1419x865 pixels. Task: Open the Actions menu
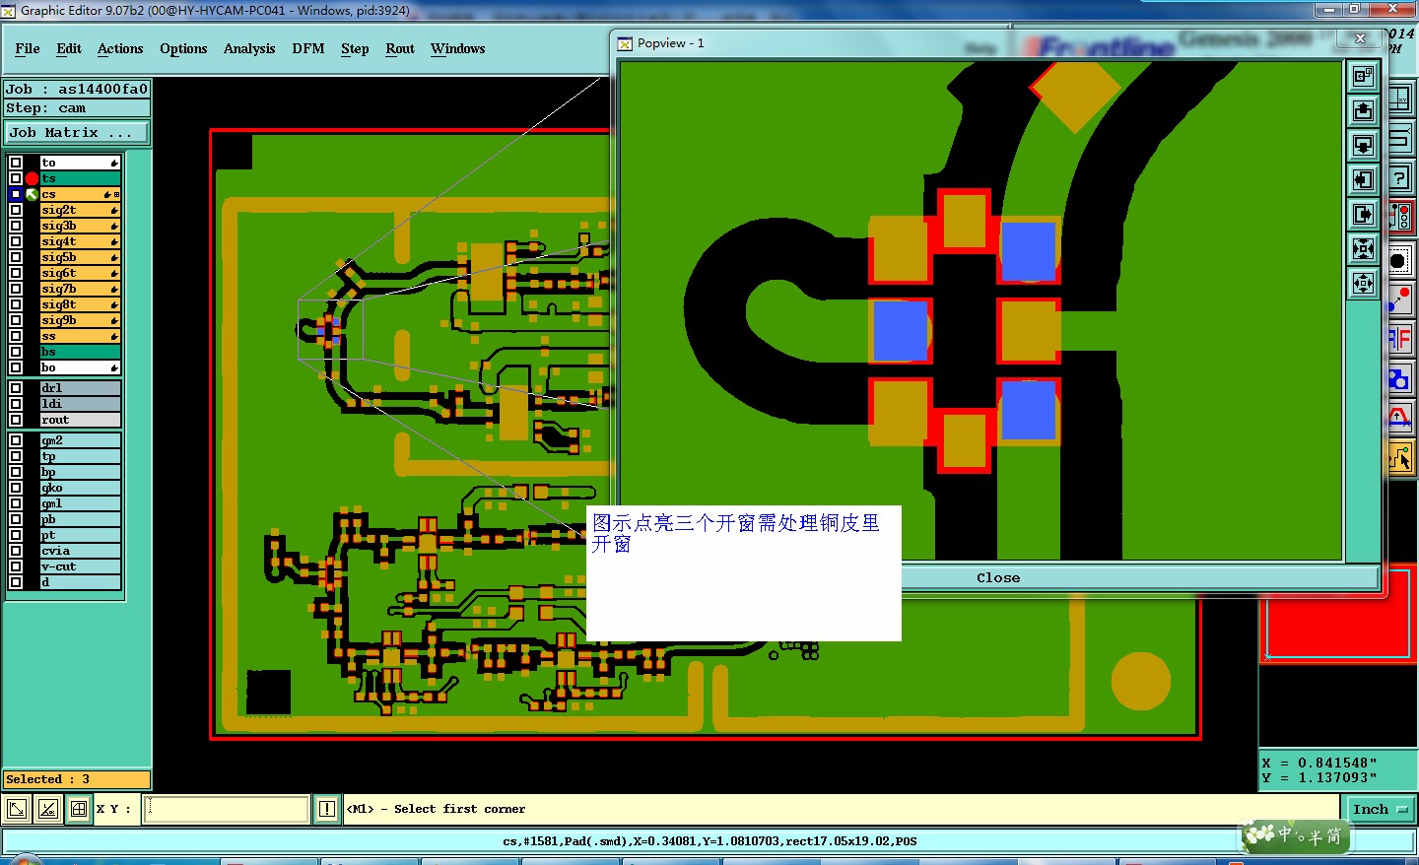click(x=120, y=48)
